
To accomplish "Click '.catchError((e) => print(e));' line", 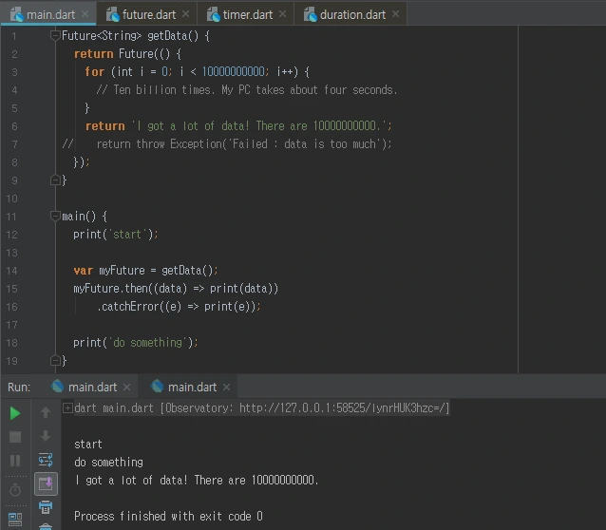I will click(179, 307).
